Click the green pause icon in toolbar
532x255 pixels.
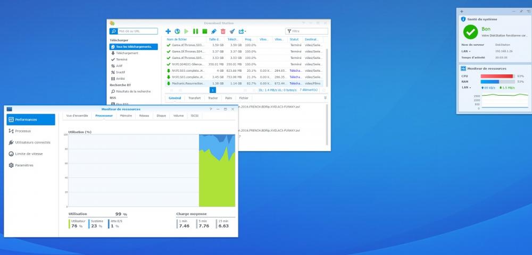point(195,31)
